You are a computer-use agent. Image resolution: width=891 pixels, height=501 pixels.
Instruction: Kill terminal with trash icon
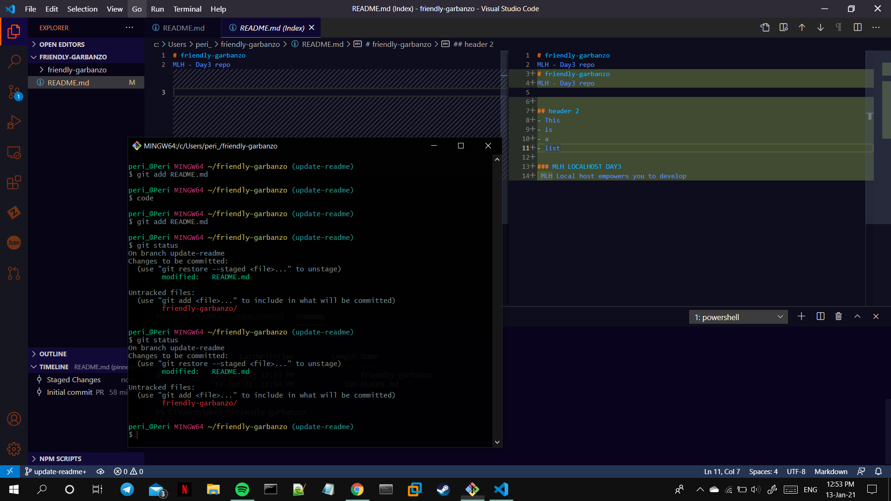[x=839, y=316]
